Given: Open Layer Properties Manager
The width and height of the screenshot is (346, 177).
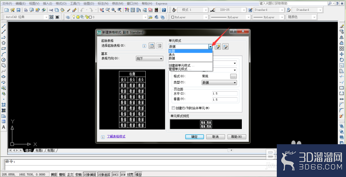Looking at the screenshot, I should click(x=68, y=17).
